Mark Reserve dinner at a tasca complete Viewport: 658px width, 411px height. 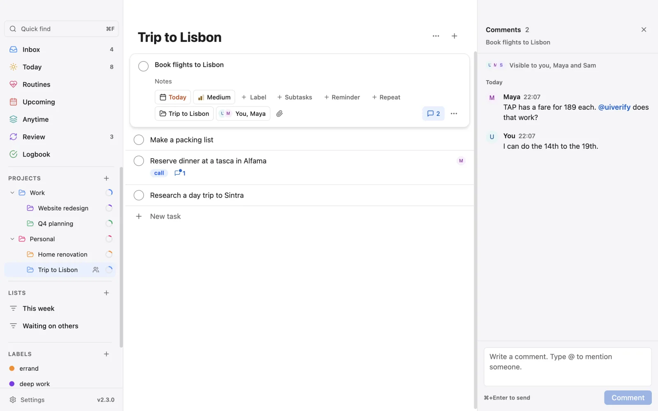139,161
